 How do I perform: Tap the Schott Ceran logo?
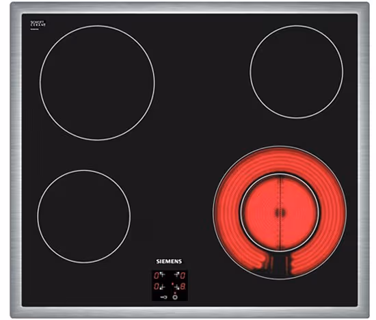(38, 23)
